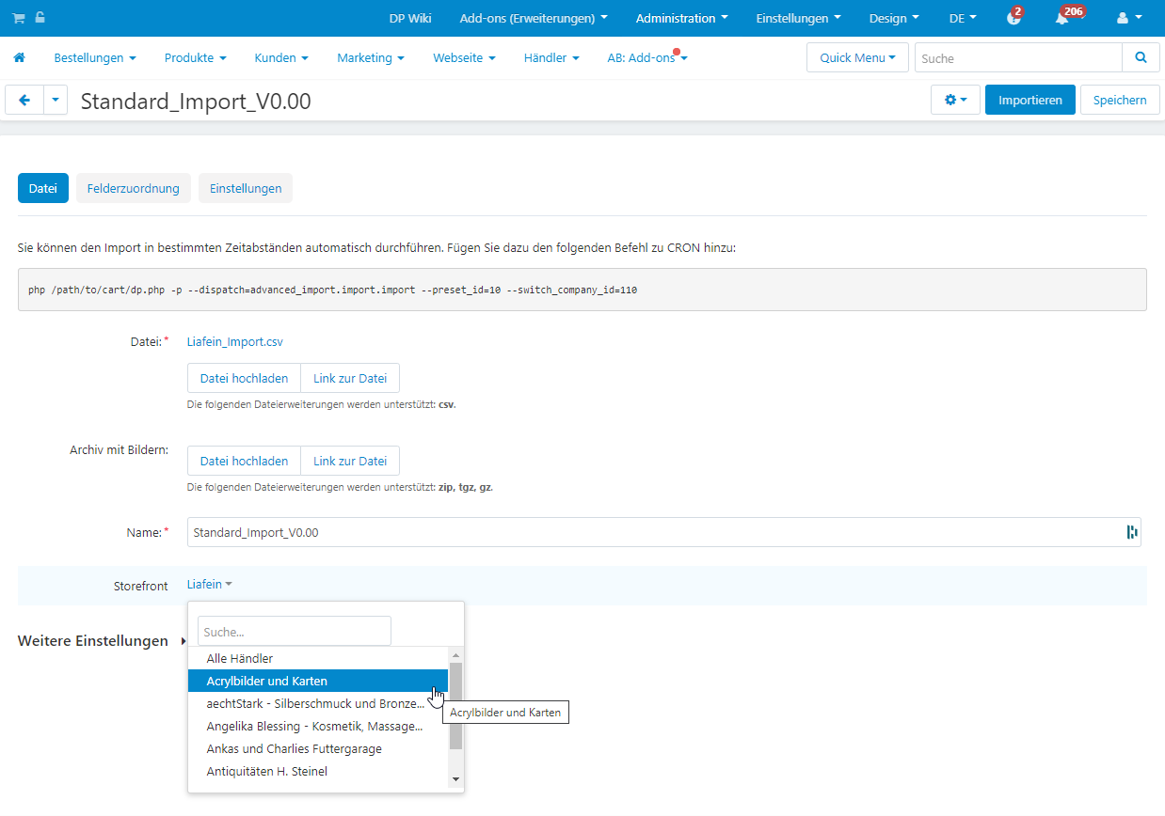Viewport: 1165px width, 816px height.
Task: Open the Bestellungen menu
Action: point(94,58)
